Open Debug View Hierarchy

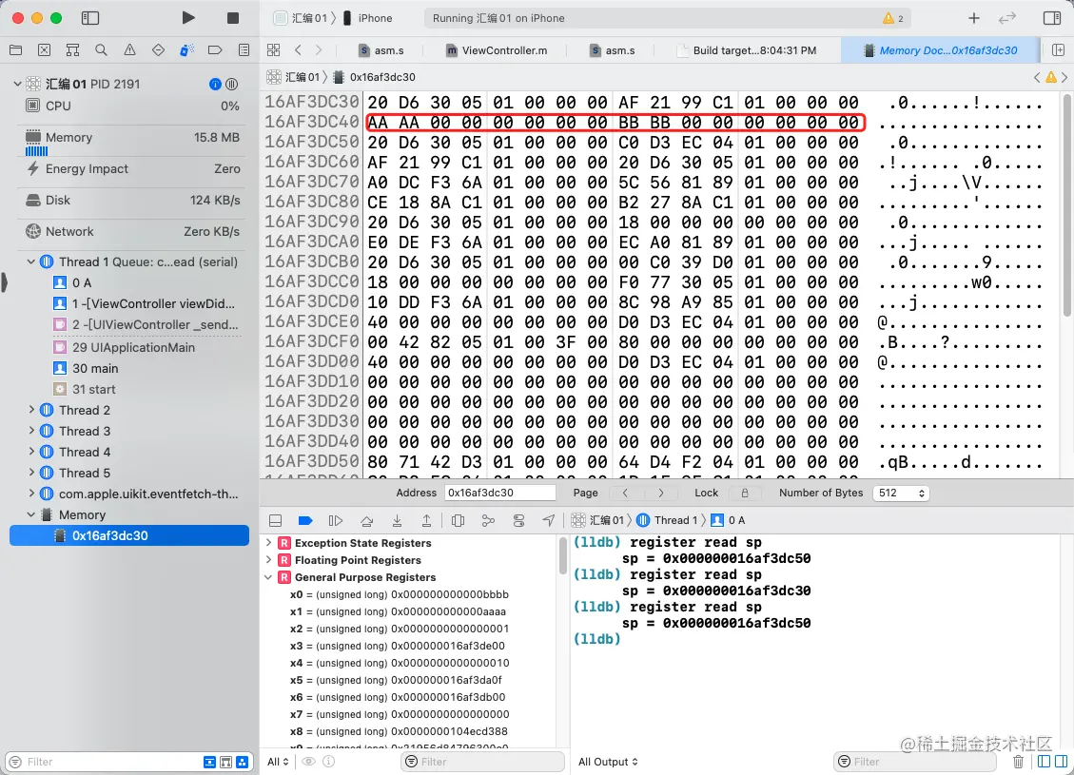click(x=459, y=520)
